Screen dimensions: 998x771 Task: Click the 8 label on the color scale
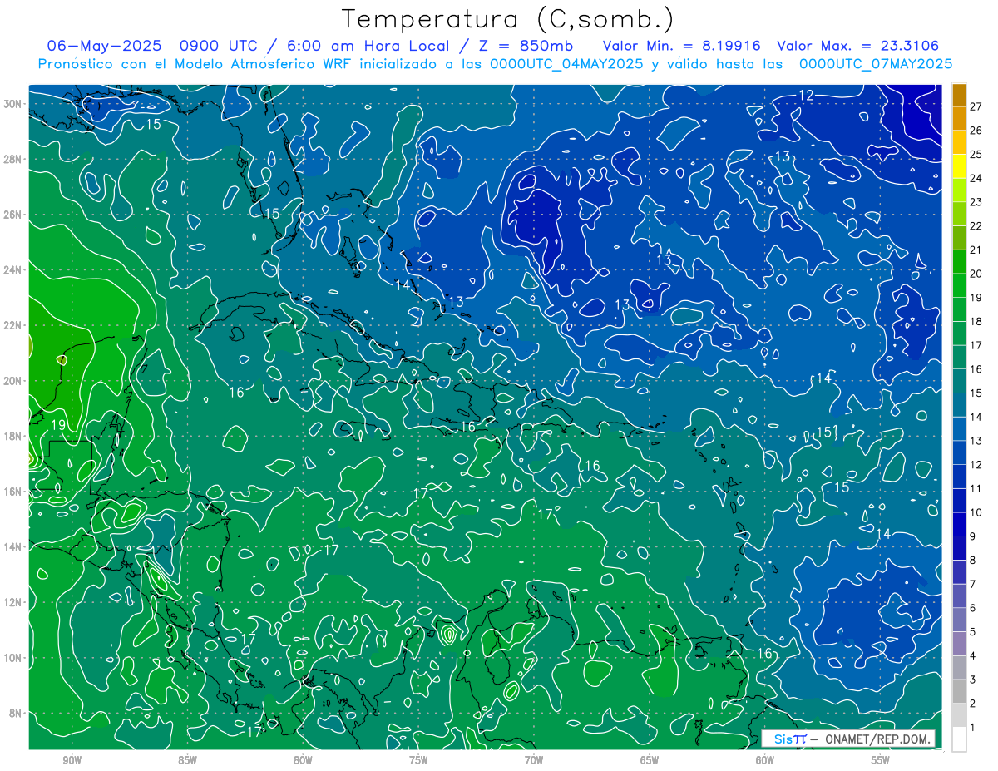[973, 561]
